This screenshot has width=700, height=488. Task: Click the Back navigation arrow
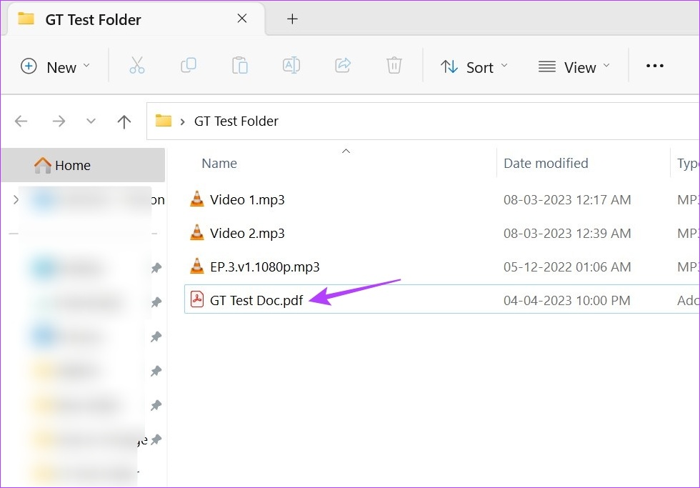(21, 121)
